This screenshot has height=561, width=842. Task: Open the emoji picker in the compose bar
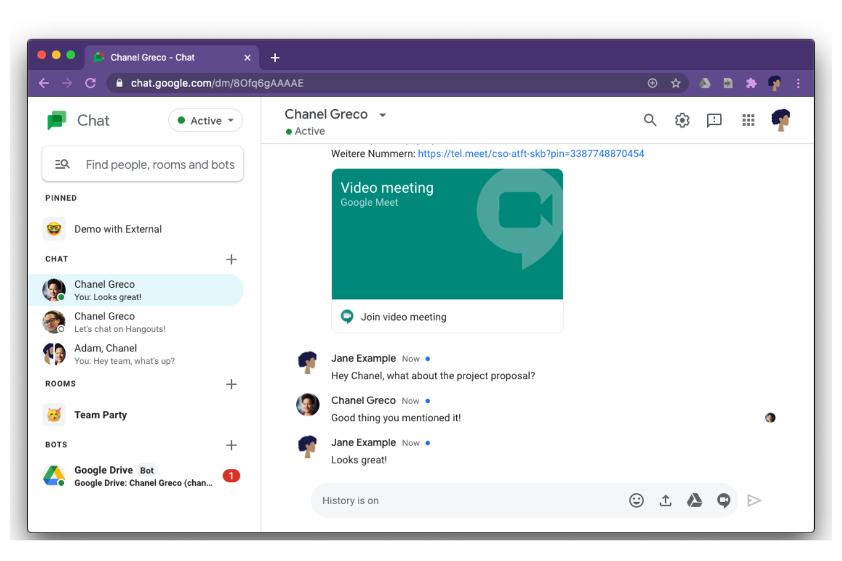click(636, 500)
